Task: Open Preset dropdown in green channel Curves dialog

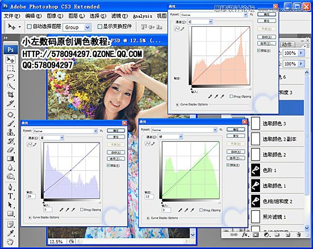Action: point(215,130)
